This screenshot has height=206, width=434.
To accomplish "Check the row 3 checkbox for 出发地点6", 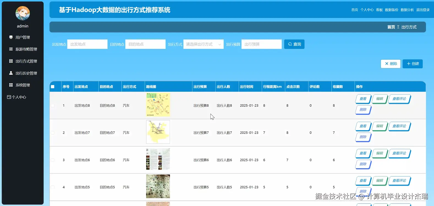I will click(x=53, y=160).
